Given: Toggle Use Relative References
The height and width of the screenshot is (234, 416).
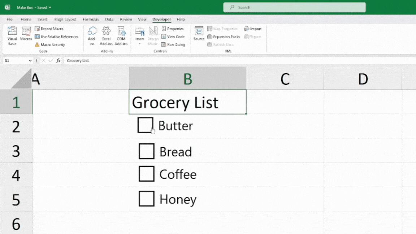Looking at the screenshot, I should pos(57,36).
